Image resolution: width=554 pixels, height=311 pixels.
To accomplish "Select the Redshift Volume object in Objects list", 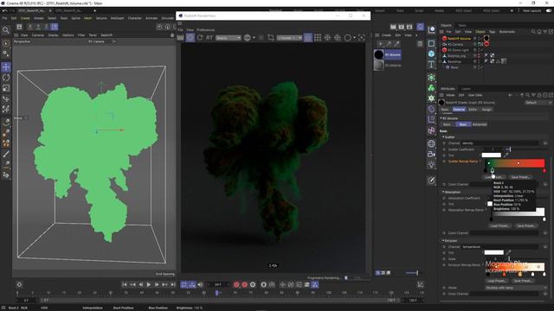I will point(459,38).
